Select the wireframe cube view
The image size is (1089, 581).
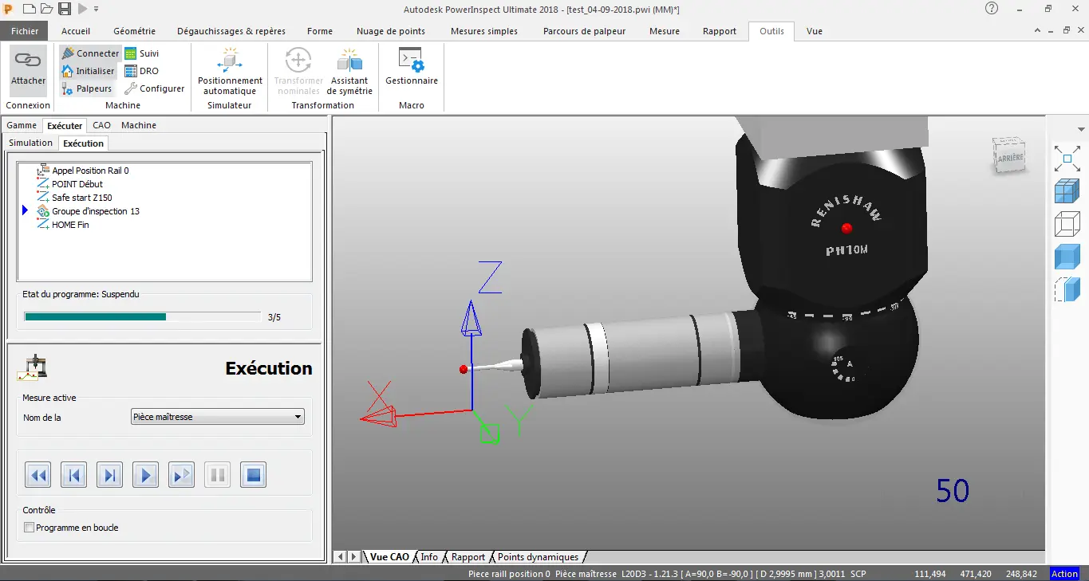[1067, 224]
